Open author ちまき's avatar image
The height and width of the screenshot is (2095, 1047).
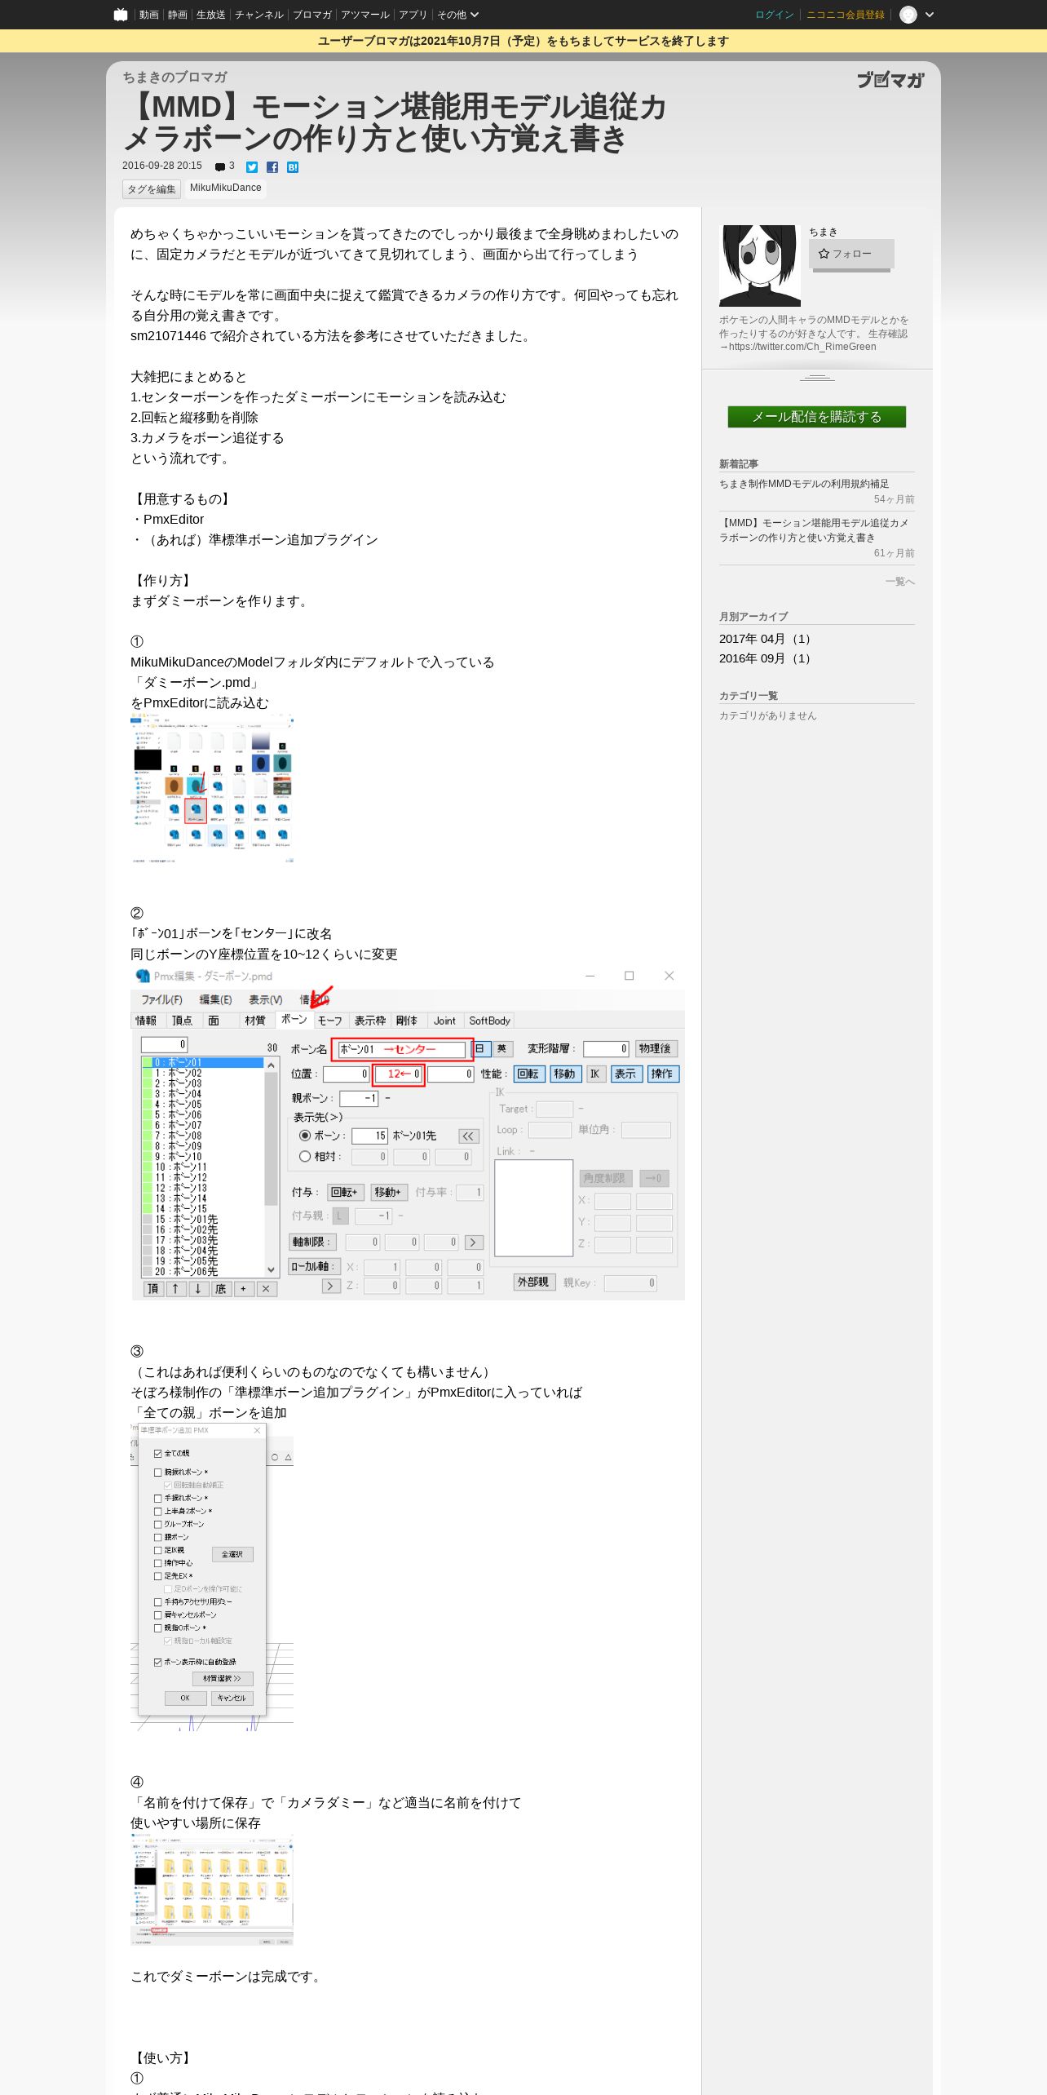point(760,266)
